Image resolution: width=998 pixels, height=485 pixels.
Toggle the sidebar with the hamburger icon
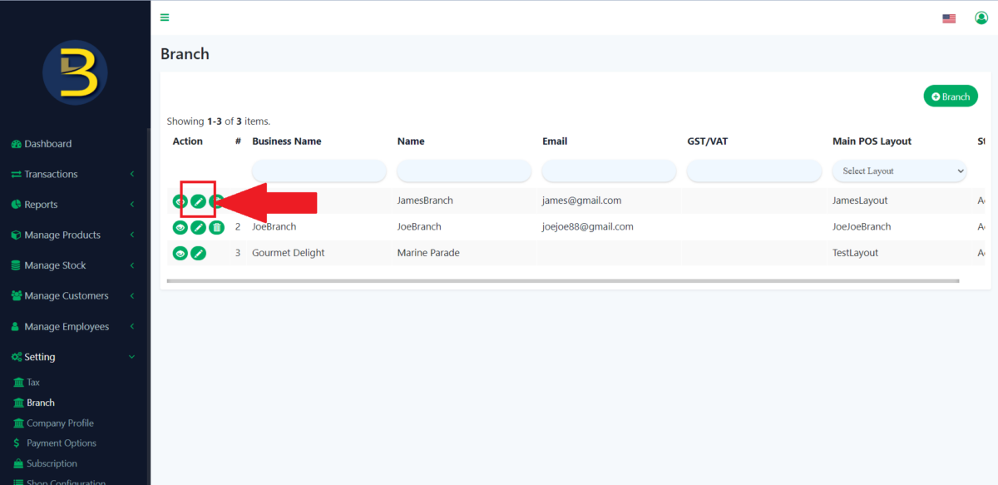[x=164, y=17]
